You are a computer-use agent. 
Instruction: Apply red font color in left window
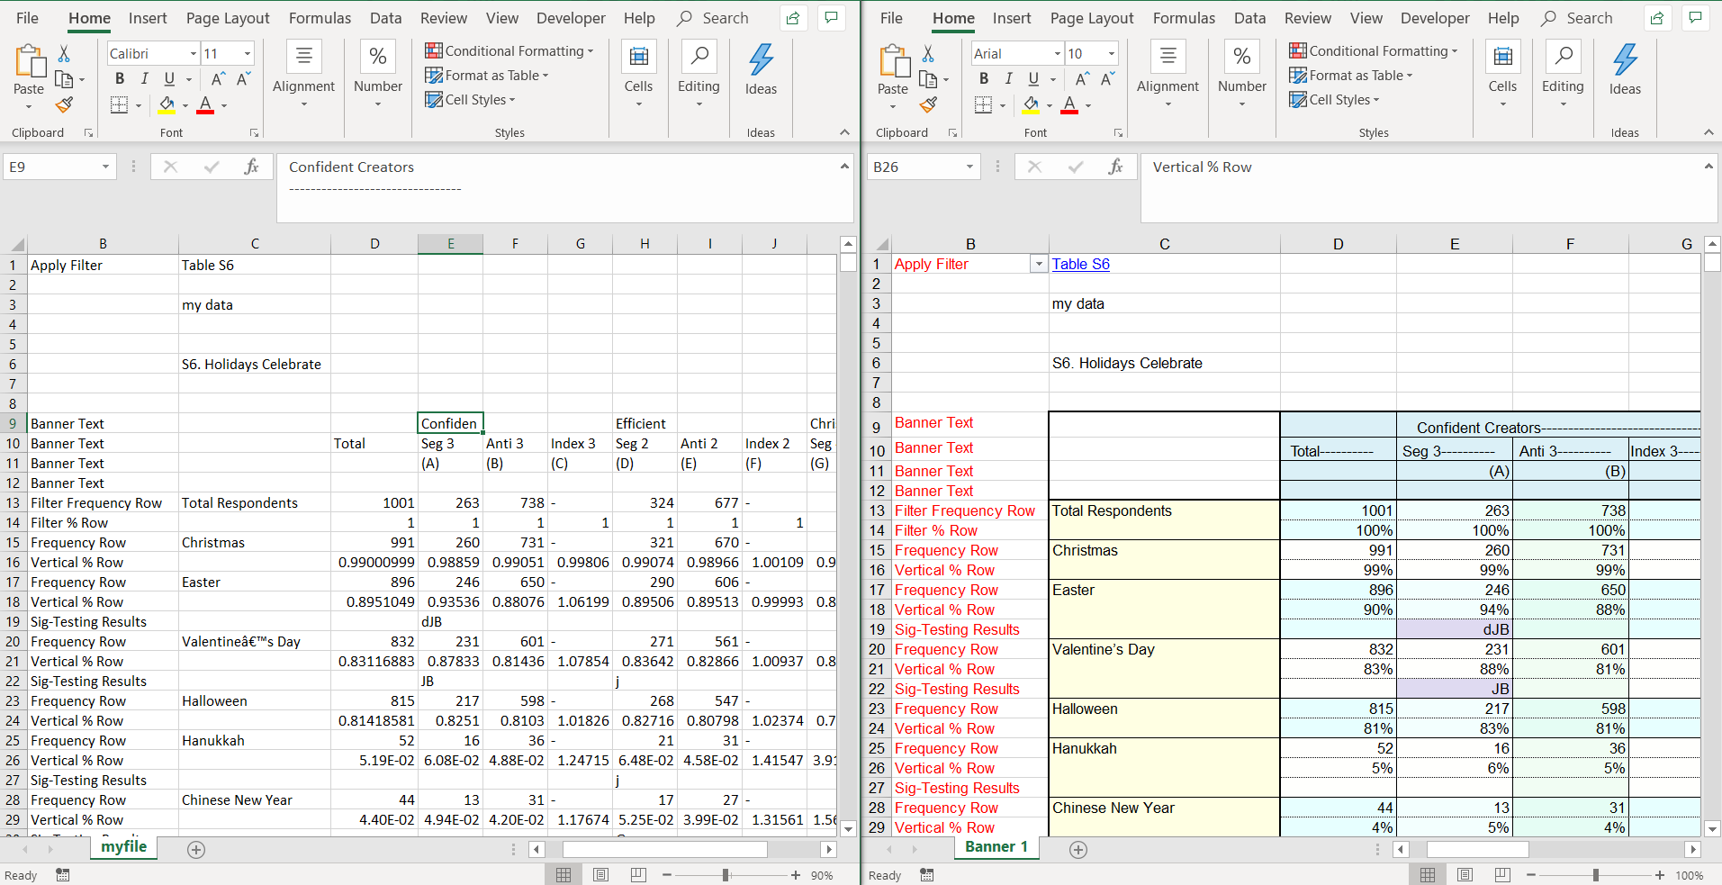(x=205, y=105)
